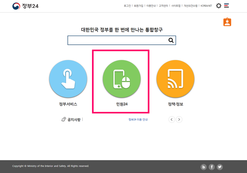247x173 pixels.
Task: Open the blog social icon
Action: 204,167
